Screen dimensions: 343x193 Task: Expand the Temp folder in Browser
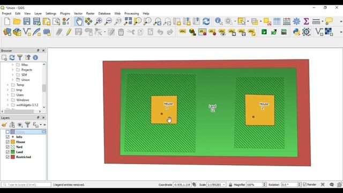pyautogui.click(x=8, y=85)
